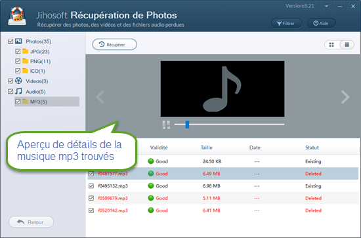Image resolution: width=361 pixels, height=238 pixels.
Task: Click the Récupérer button
Action: tap(115, 45)
